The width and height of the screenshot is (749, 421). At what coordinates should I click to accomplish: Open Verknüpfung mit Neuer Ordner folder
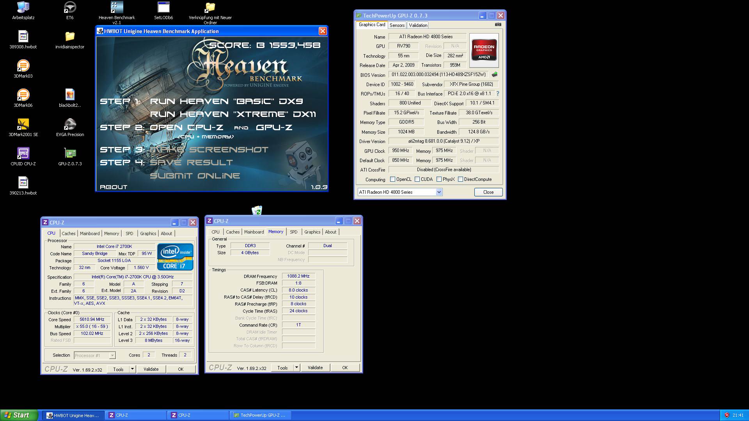(x=210, y=12)
